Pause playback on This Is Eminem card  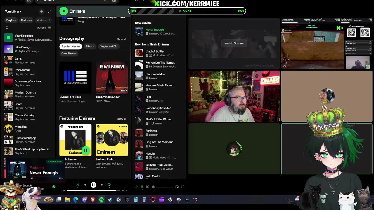pos(86,150)
